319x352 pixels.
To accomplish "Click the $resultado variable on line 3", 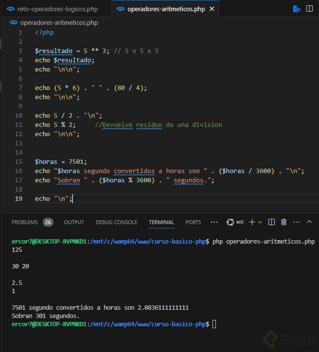I will 53,51.
